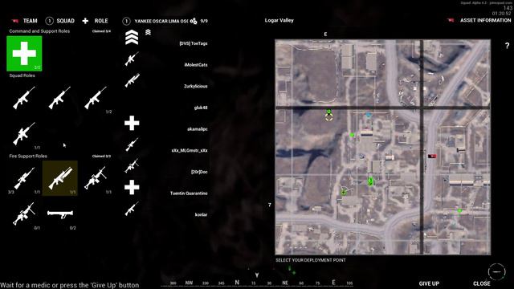
Task: Click the grenadier icon next to Zurkylicious
Action: pyautogui.click(x=132, y=80)
